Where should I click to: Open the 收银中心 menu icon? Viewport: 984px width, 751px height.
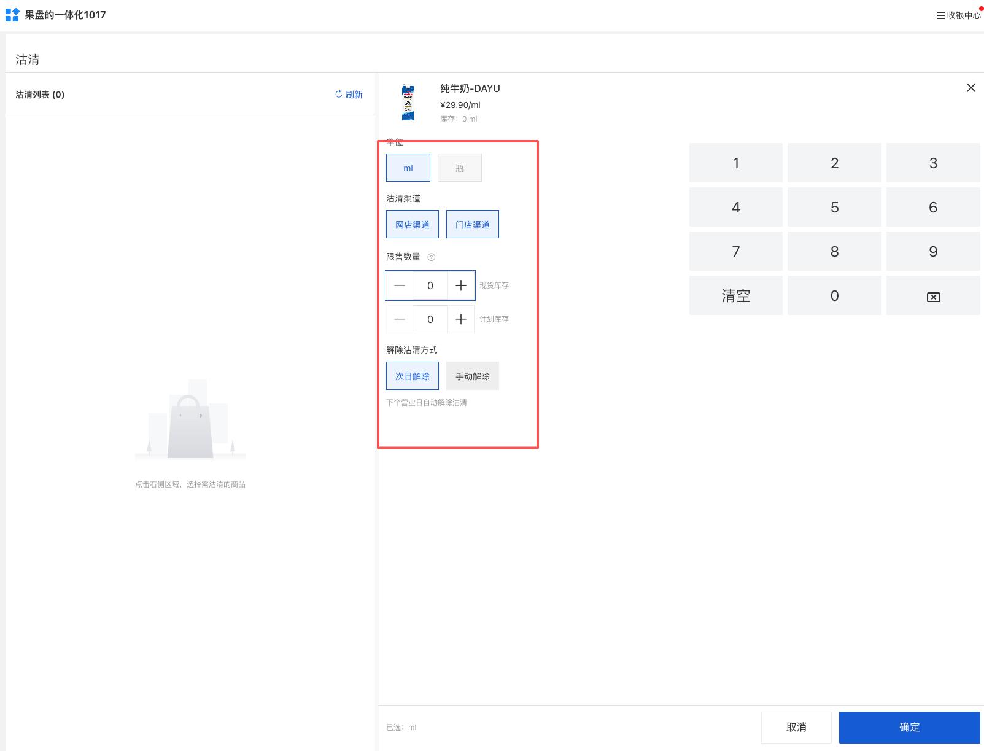pyautogui.click(x=940, y=15)
